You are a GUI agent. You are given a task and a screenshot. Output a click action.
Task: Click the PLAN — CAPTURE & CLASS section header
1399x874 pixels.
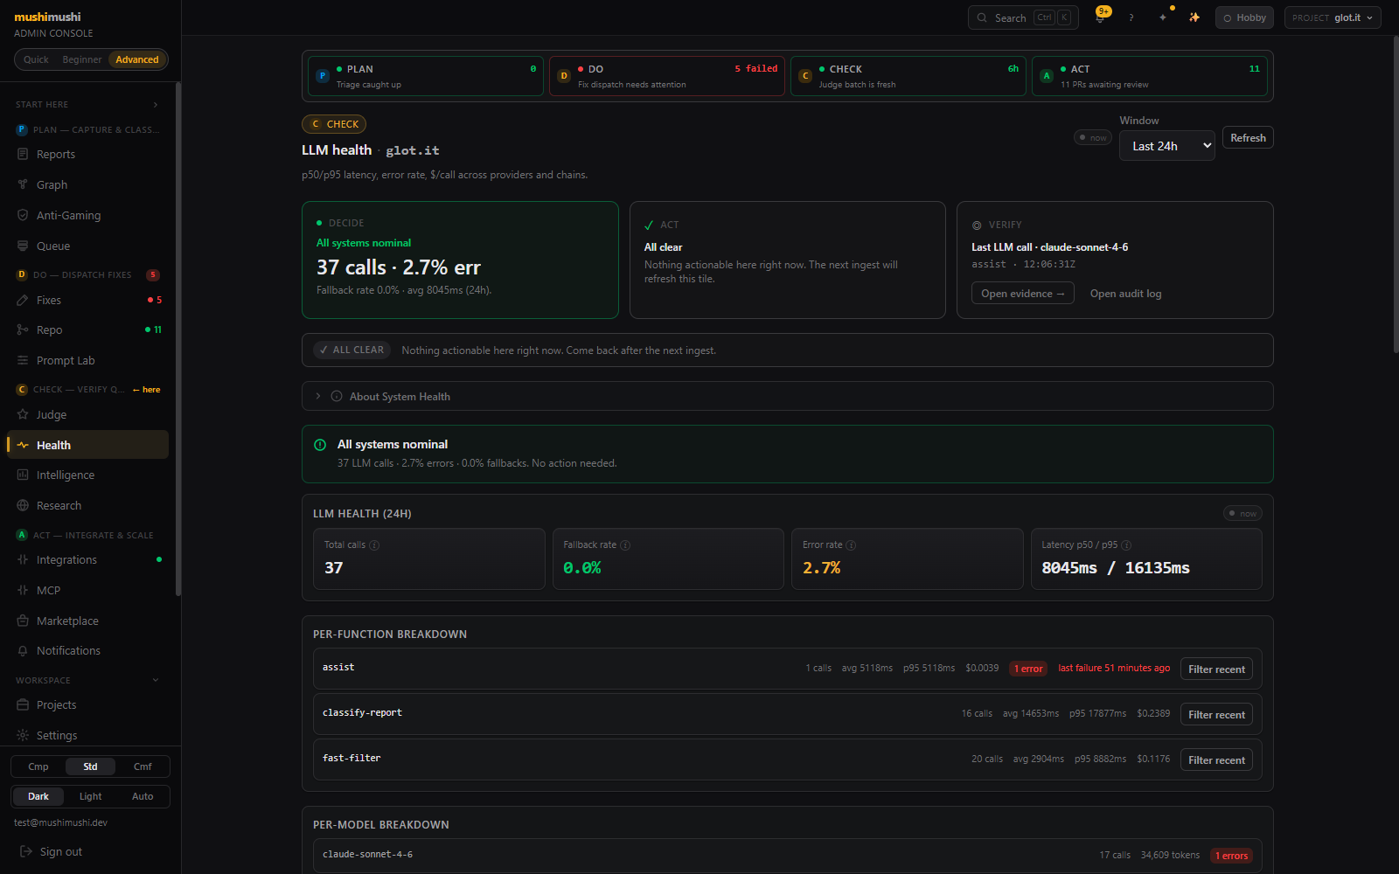click(87, 129)
